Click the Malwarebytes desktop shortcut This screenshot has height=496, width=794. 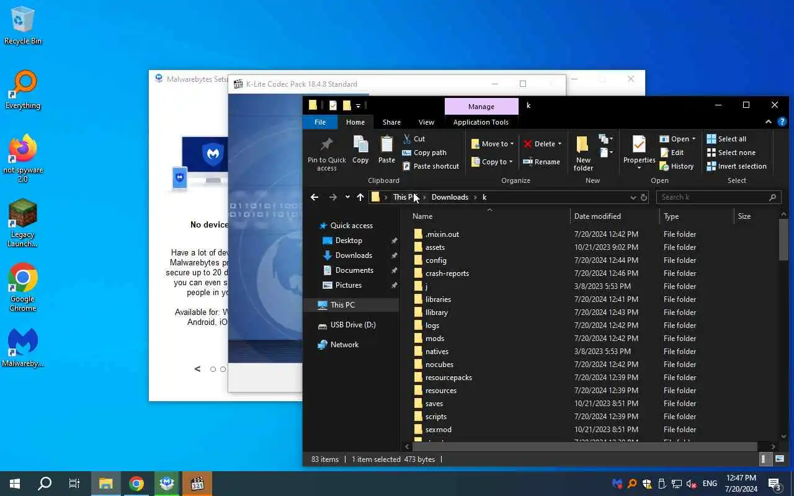[x=23, y=348]
